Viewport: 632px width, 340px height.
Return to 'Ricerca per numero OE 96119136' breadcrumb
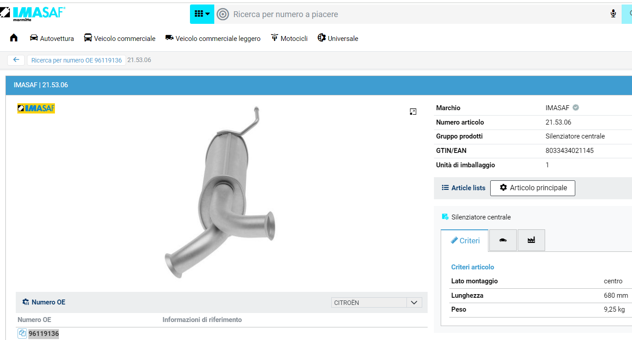77,60
